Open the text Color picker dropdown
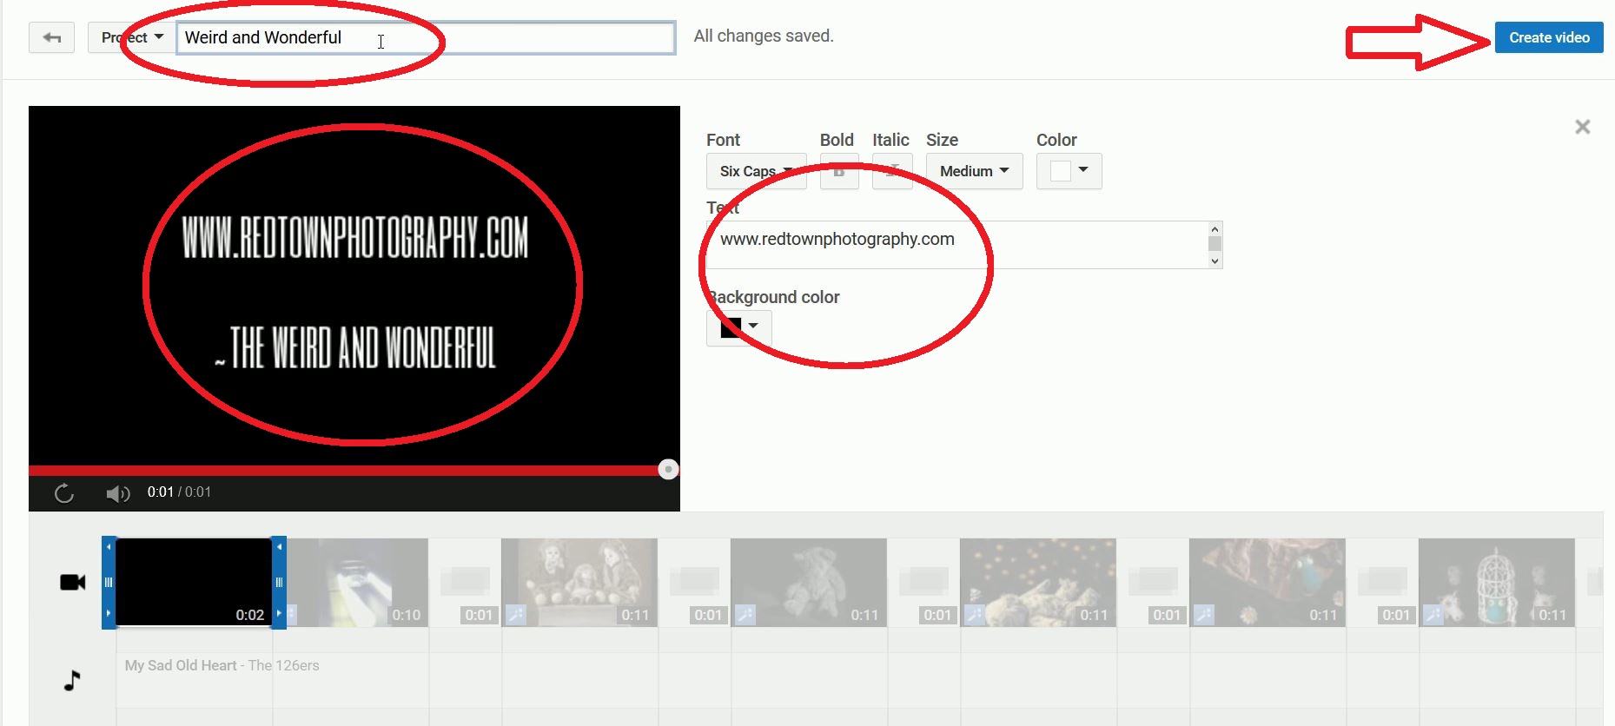The image size is (1615, 726). [1069, 171]
